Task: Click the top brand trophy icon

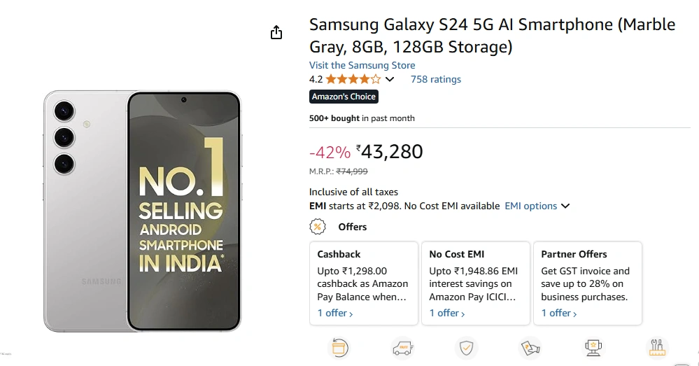Action: tap(593, 348)
